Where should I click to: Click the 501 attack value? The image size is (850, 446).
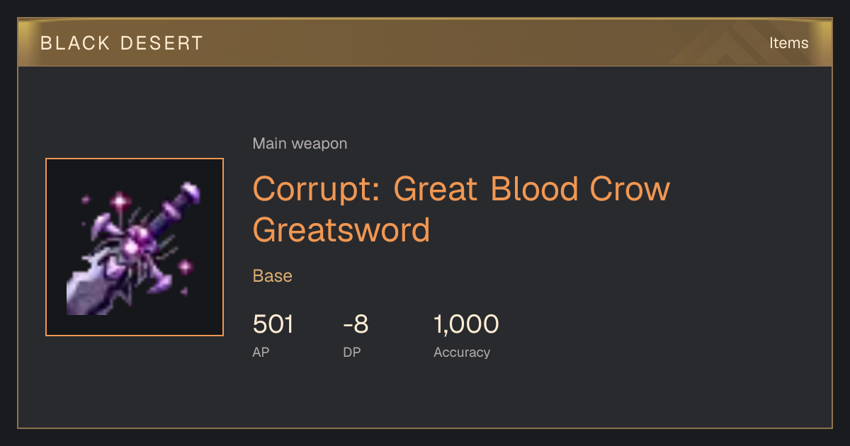click(x=273, y=325)
